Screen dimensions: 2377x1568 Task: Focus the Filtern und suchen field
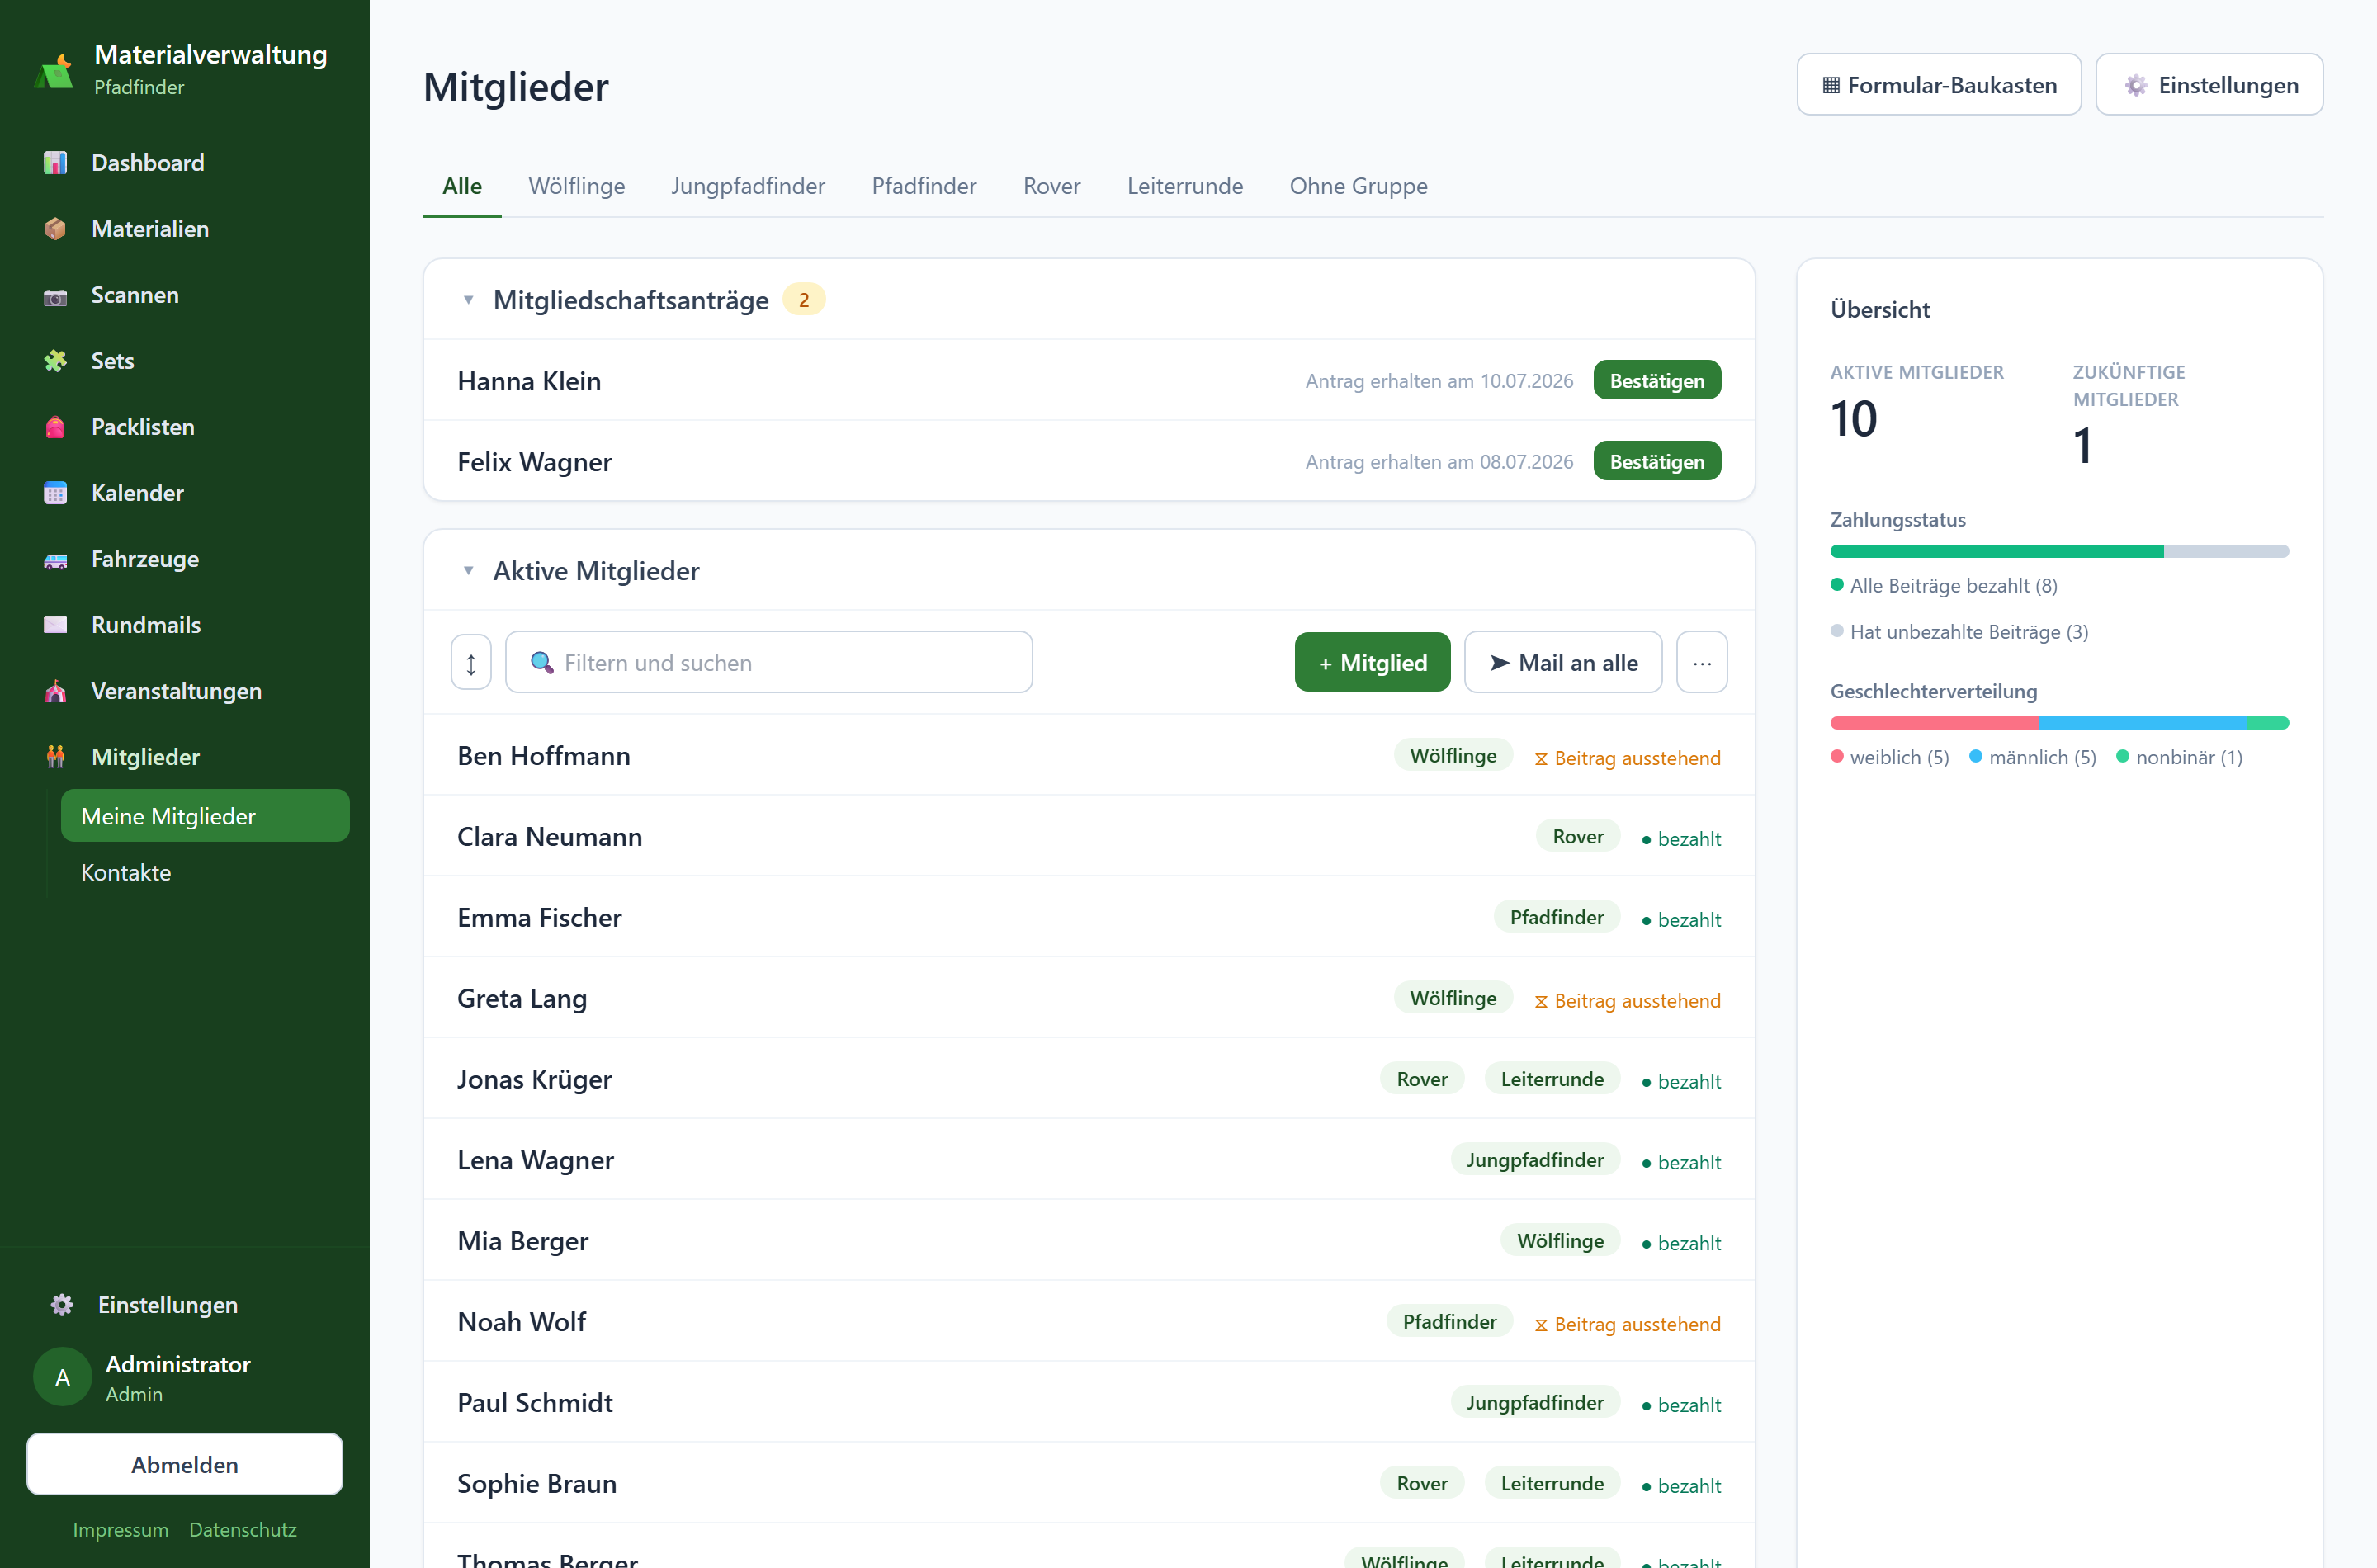(x=768, y=662)
